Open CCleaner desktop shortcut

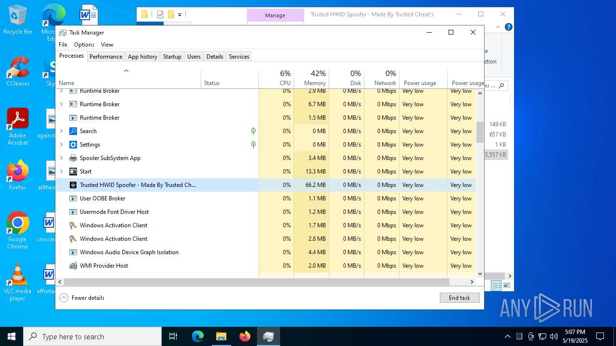17,72
